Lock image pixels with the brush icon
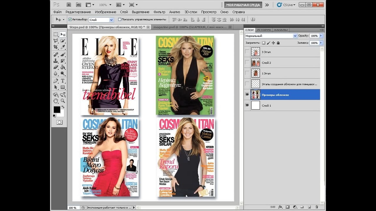 [268, 43]
